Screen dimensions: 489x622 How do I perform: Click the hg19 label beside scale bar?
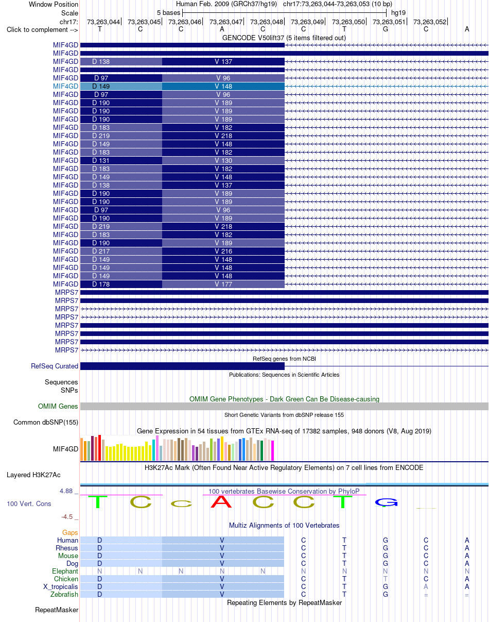[398, 12]
